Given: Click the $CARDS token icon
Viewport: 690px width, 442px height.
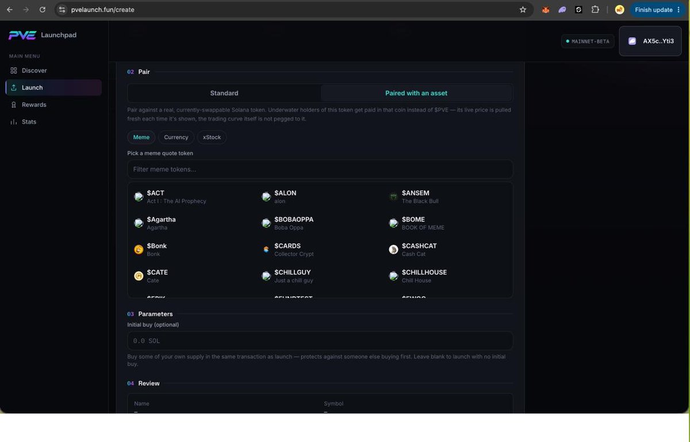Looking at the screenshot, I should (x=266, y=249).
